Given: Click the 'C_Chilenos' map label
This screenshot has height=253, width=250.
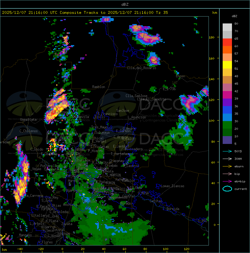Looking at the screenshot, I should click(x=29, y=131).
